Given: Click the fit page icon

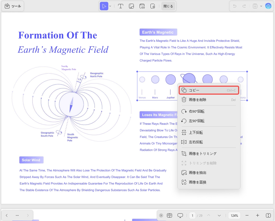Looking at the screenshot, I should [268, 215].
